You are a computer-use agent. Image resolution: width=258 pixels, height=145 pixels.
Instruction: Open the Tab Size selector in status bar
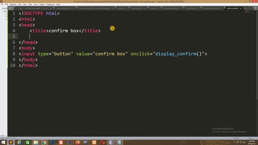[x=237, y=138]
